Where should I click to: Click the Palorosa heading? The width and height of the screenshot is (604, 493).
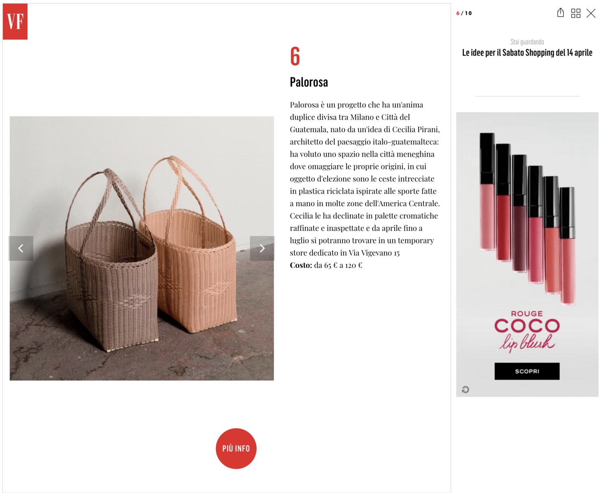point(309,82)
